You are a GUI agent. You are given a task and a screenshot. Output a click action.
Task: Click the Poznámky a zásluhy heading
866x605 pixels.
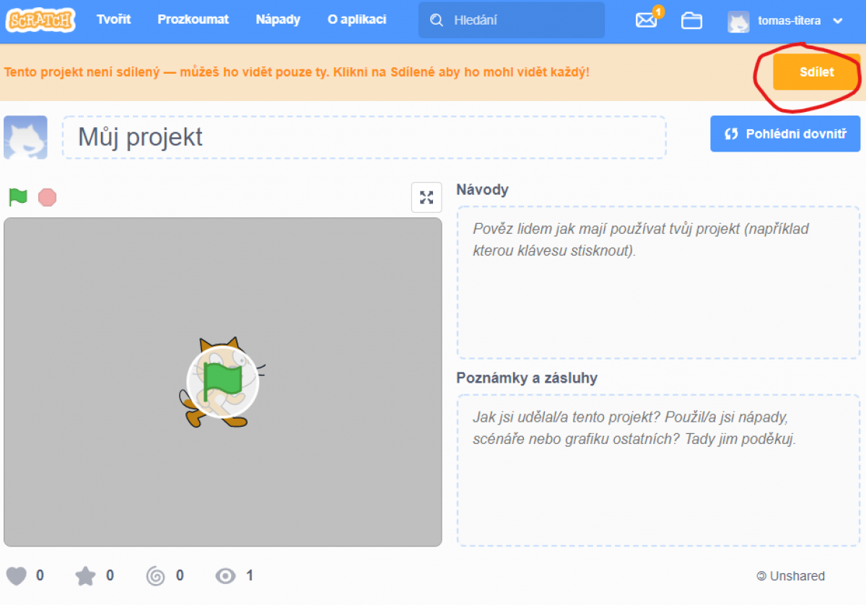point(527,378)
